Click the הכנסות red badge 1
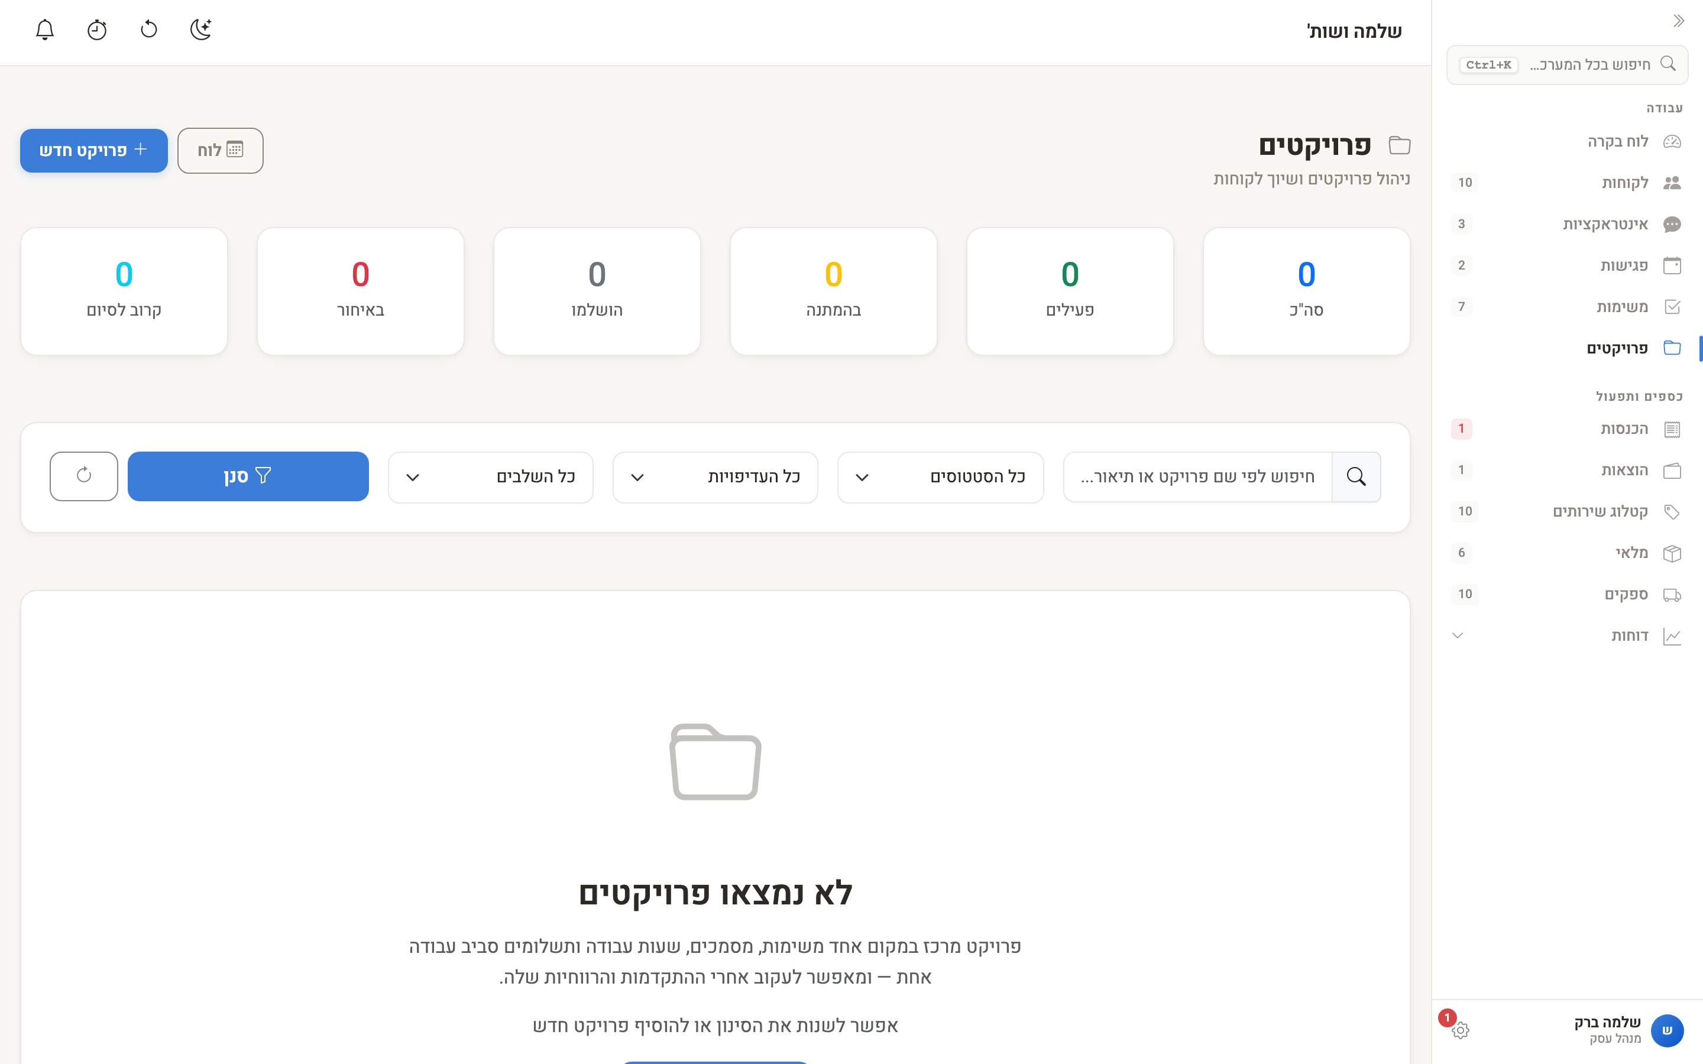1703x1064 pixels. 1461,429
